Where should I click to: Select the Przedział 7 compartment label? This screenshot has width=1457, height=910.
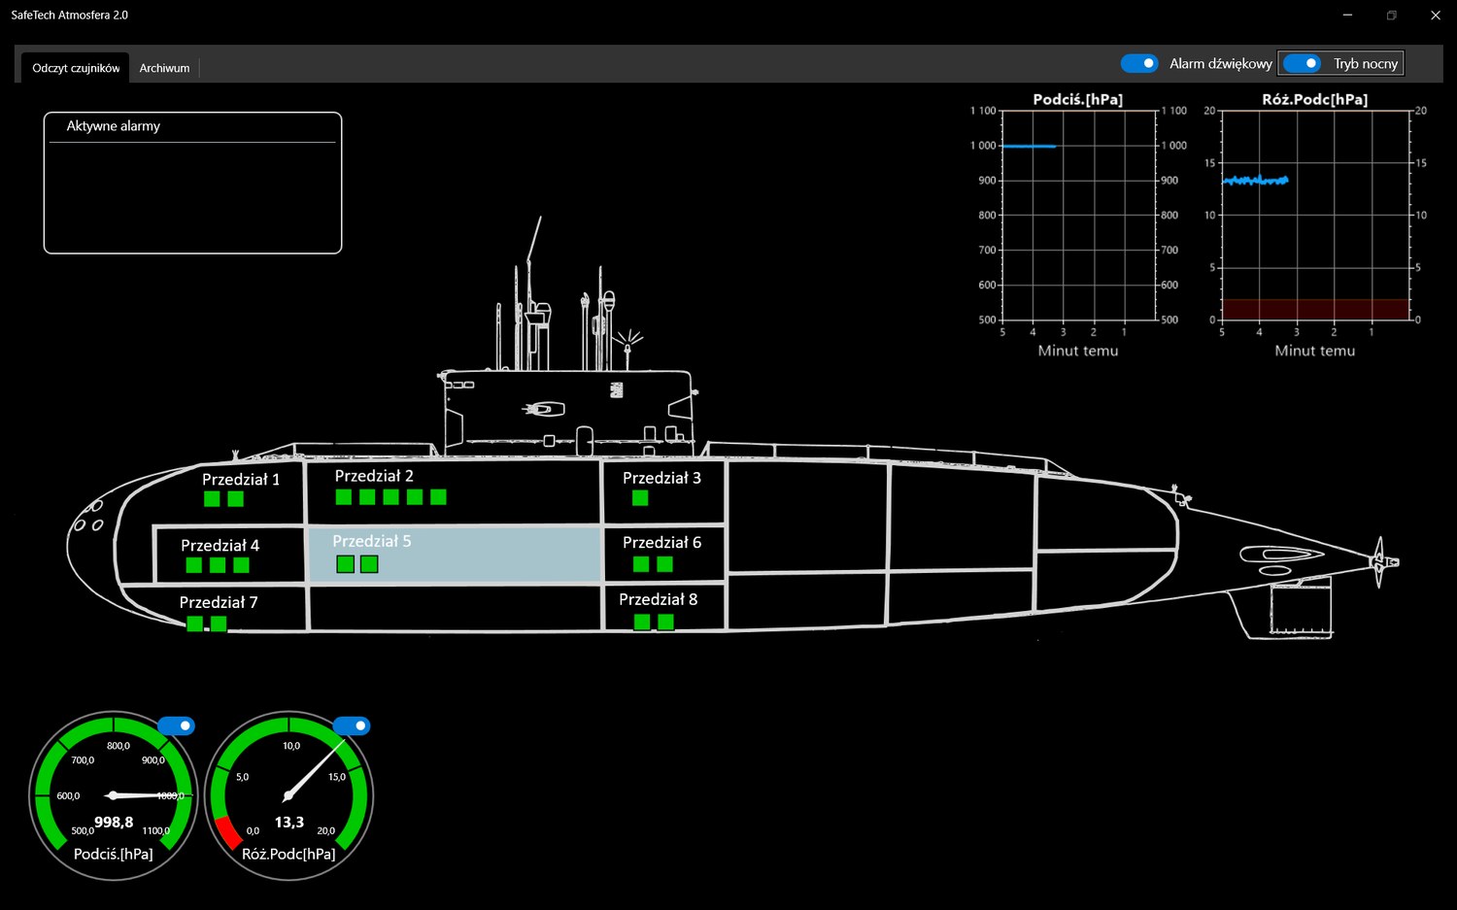click(x=219, y=602)
